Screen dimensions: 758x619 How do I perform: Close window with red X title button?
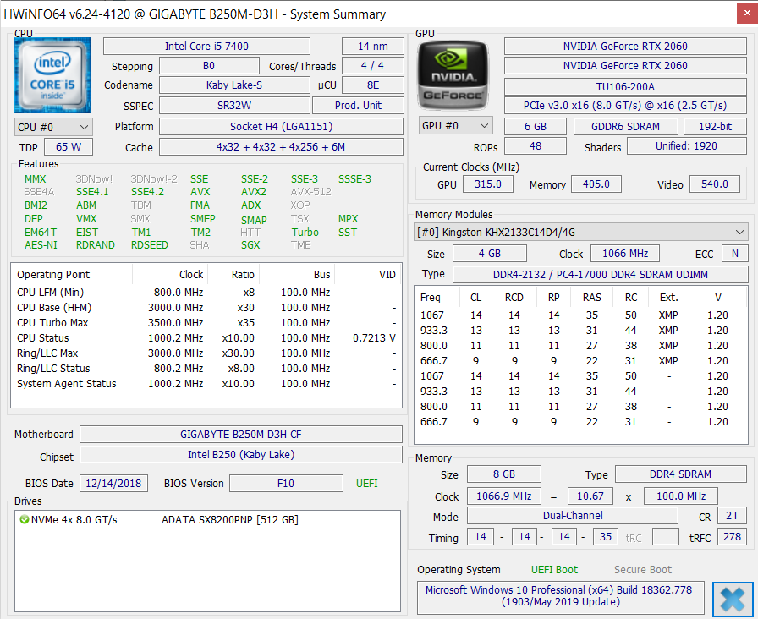point(747,13)
